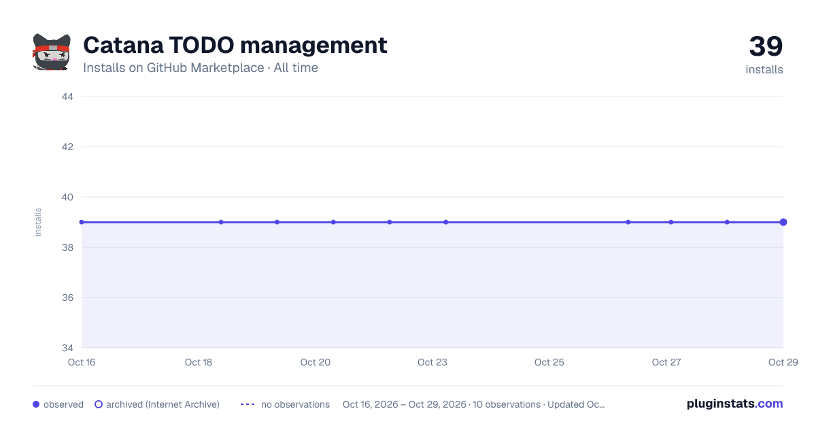Click the 34 y-axis label

point(67,348)
